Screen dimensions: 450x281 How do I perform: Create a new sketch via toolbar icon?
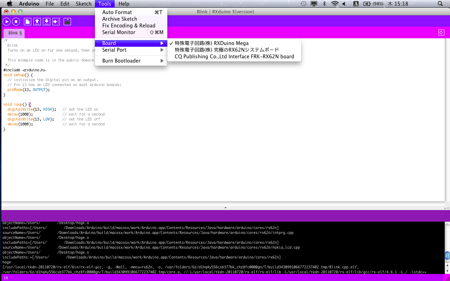tap(27, 22)
